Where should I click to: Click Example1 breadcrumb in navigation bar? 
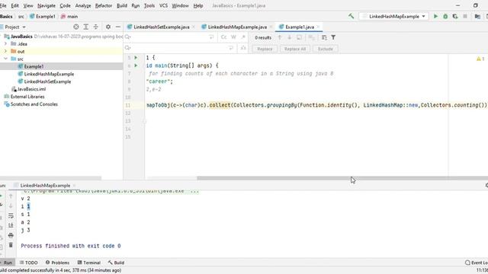click(43, 17)
